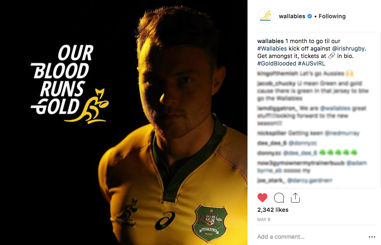Click the #GoldBlooded hashtag
The width and height of the screenshot is (381, 245).
(277, 63)
